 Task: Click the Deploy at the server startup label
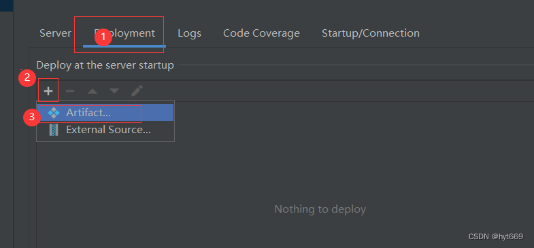point(105,65)
